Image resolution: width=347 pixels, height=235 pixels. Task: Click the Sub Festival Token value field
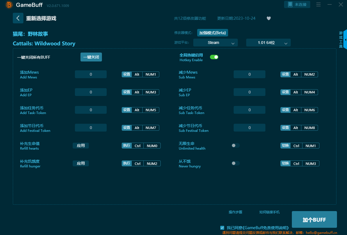pos(250,128)
